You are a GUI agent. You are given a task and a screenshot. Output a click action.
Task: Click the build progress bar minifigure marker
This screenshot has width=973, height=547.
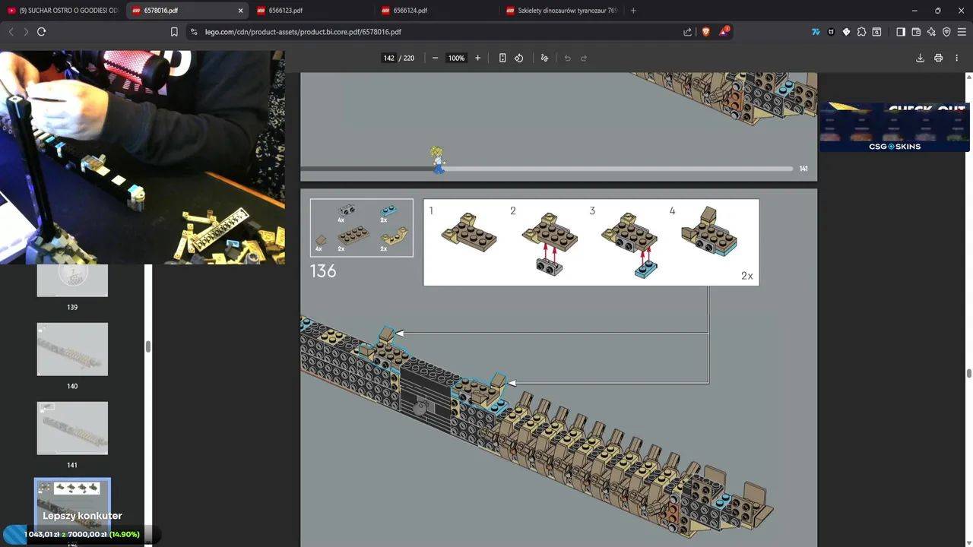pos(437,160)
